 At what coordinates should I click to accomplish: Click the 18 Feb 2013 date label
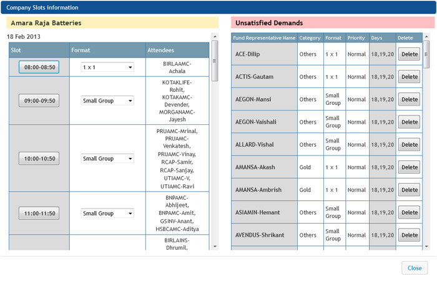point(24,36)
